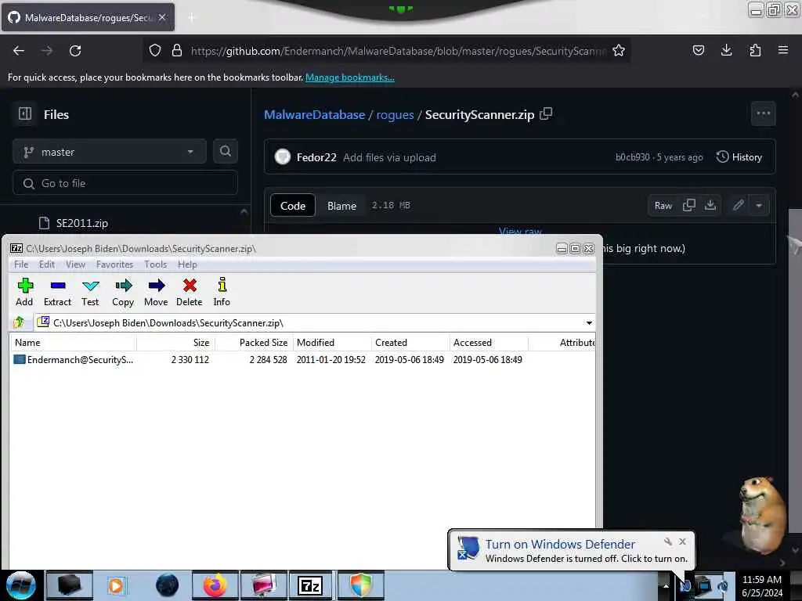Open notification settings wrench icon
The height and width of the screenshot is (601, 802).
pos(667,542)
